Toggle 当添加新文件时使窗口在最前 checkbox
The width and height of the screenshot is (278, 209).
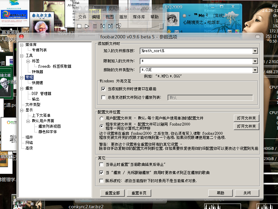click(x=103, y=89)
